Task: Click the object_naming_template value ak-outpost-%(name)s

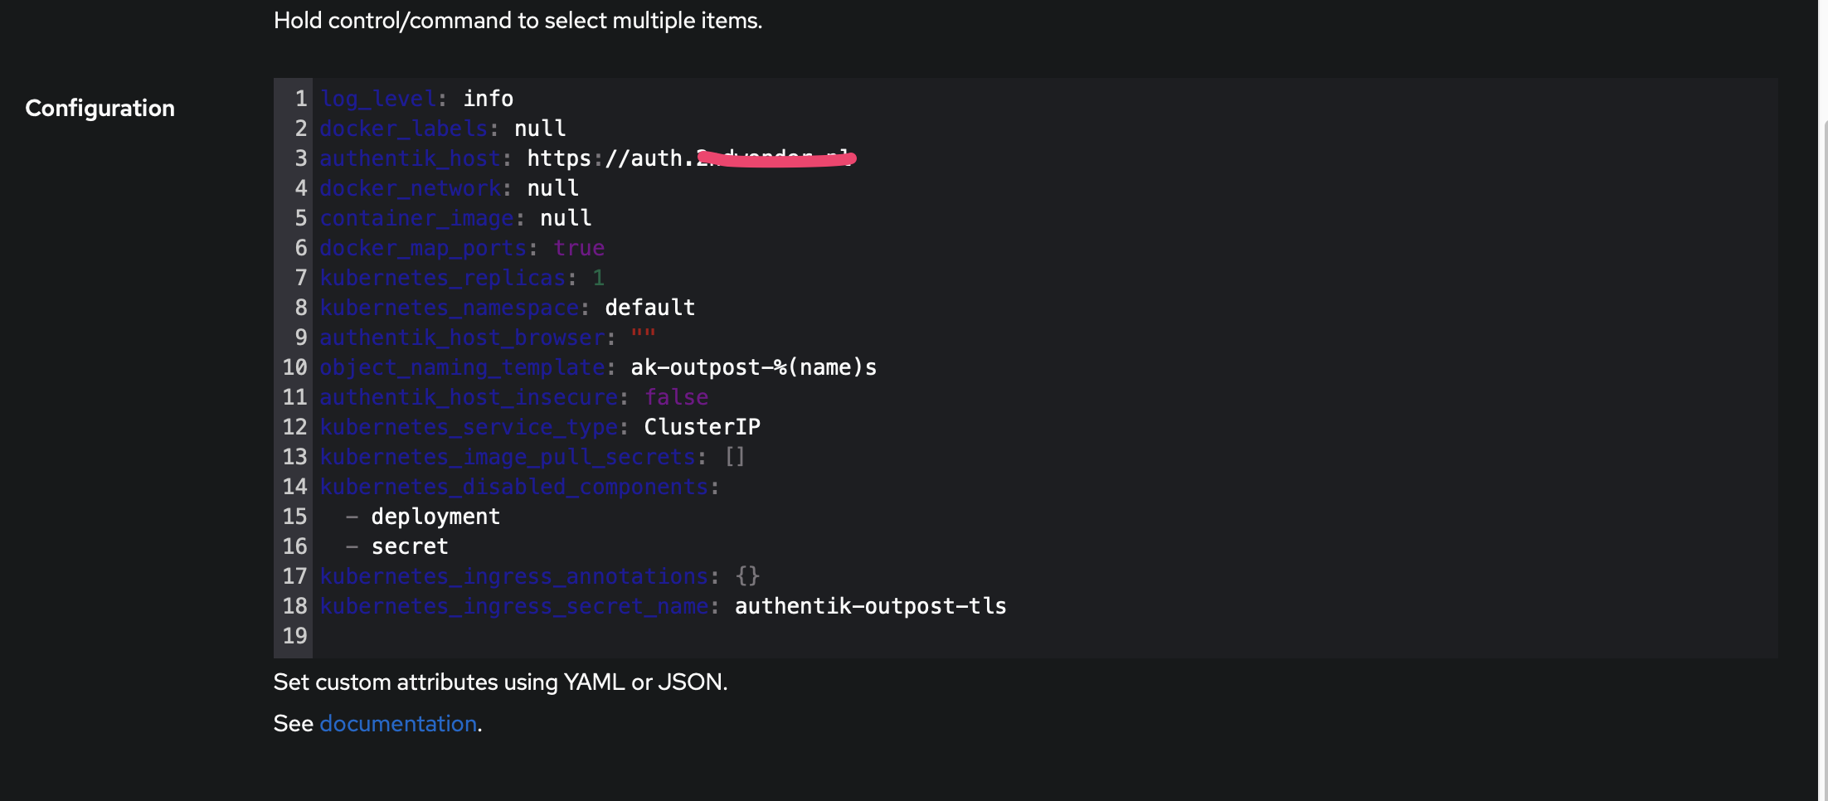Action: pos(751,367)
